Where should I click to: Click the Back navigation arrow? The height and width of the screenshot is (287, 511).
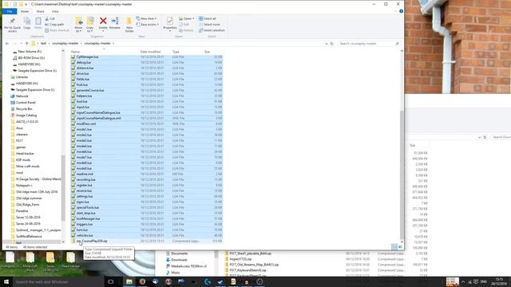coord(7,43)
